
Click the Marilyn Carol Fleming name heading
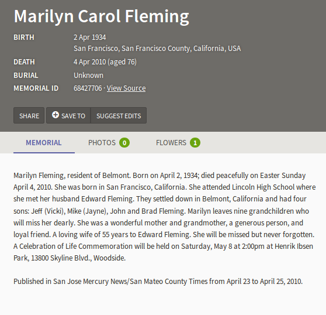point(102,16)
